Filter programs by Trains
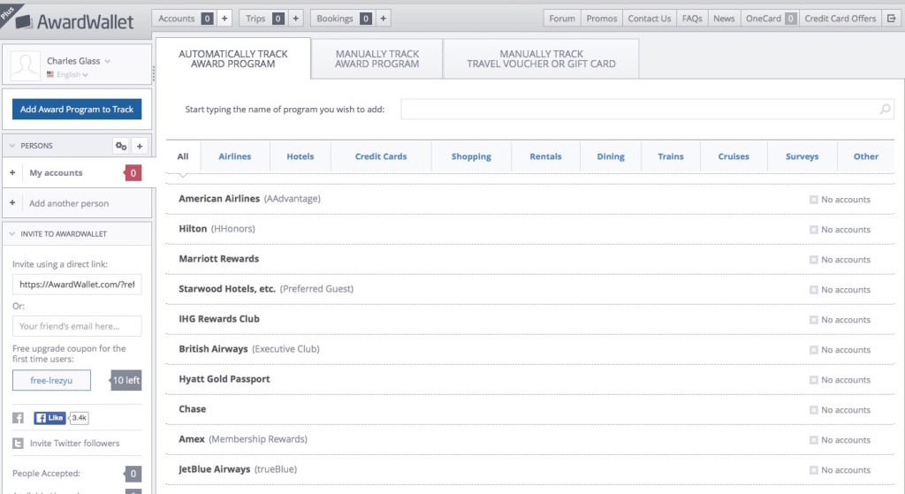 click(x=671, y=156)
